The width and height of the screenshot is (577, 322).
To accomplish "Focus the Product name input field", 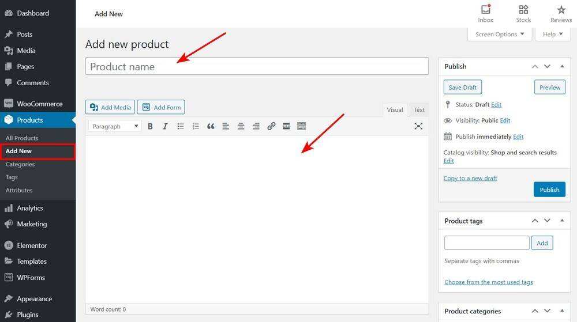I will click(x=257, y=66).
